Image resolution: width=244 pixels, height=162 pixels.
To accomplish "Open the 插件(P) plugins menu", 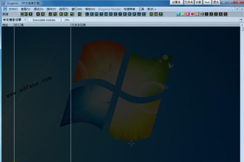I will (x=51, y=9).
